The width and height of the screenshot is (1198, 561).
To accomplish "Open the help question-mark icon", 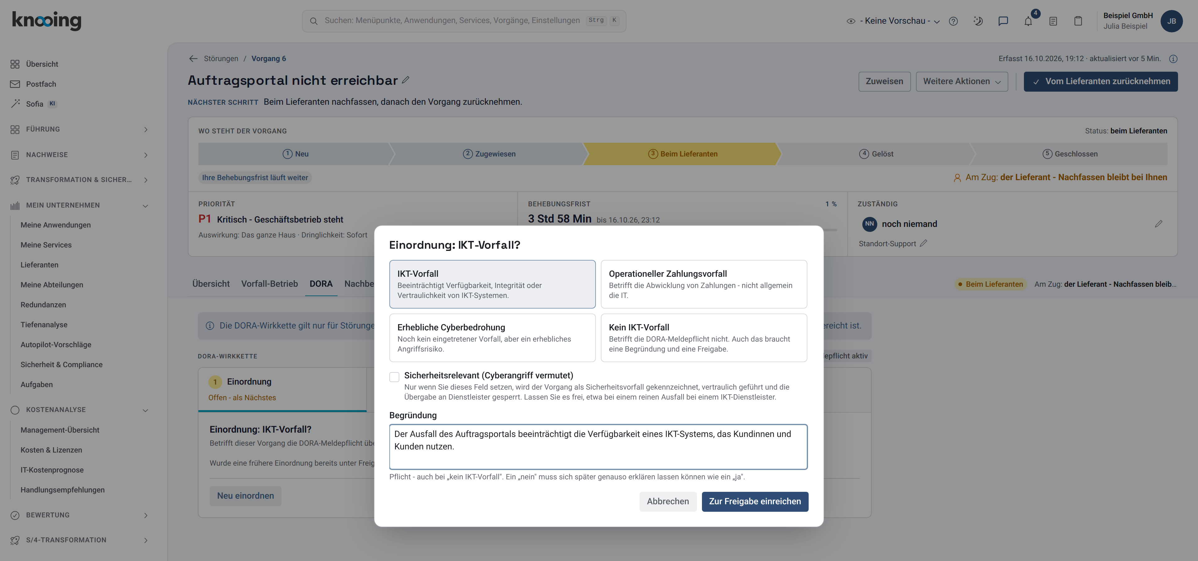I will pyautogui.click(x=953, y=21).
